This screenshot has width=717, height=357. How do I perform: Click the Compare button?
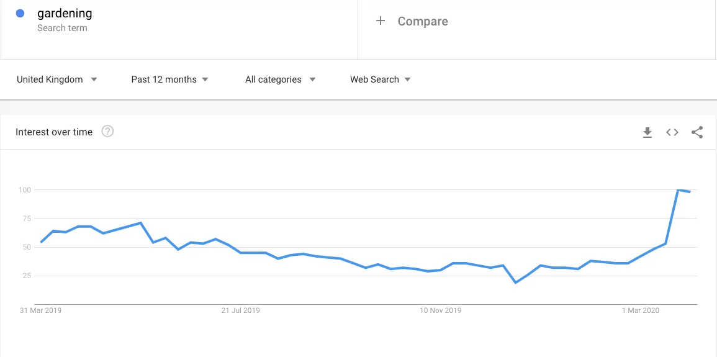[422, 21]
